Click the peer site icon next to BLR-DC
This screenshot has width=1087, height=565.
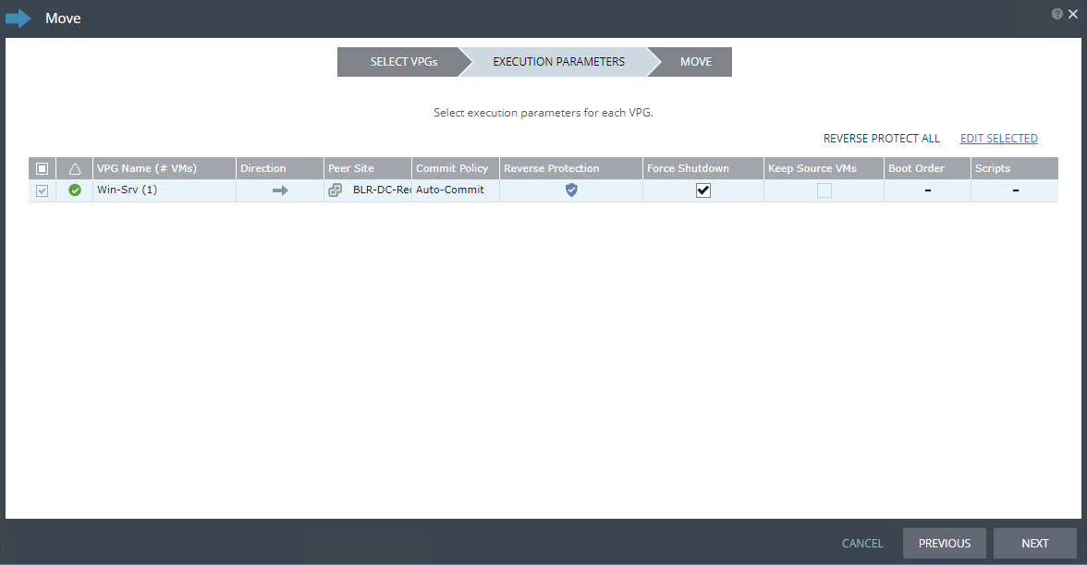coord(336,190)
